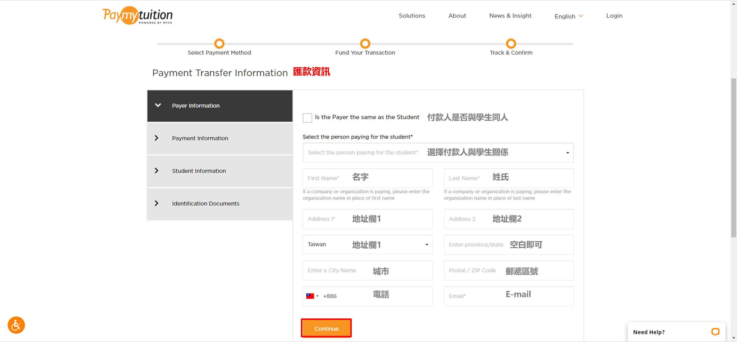Open the person paying for student dropdown
Viewport: 737px width, 342px height.
pyautogui.click(x=438, y=153)
